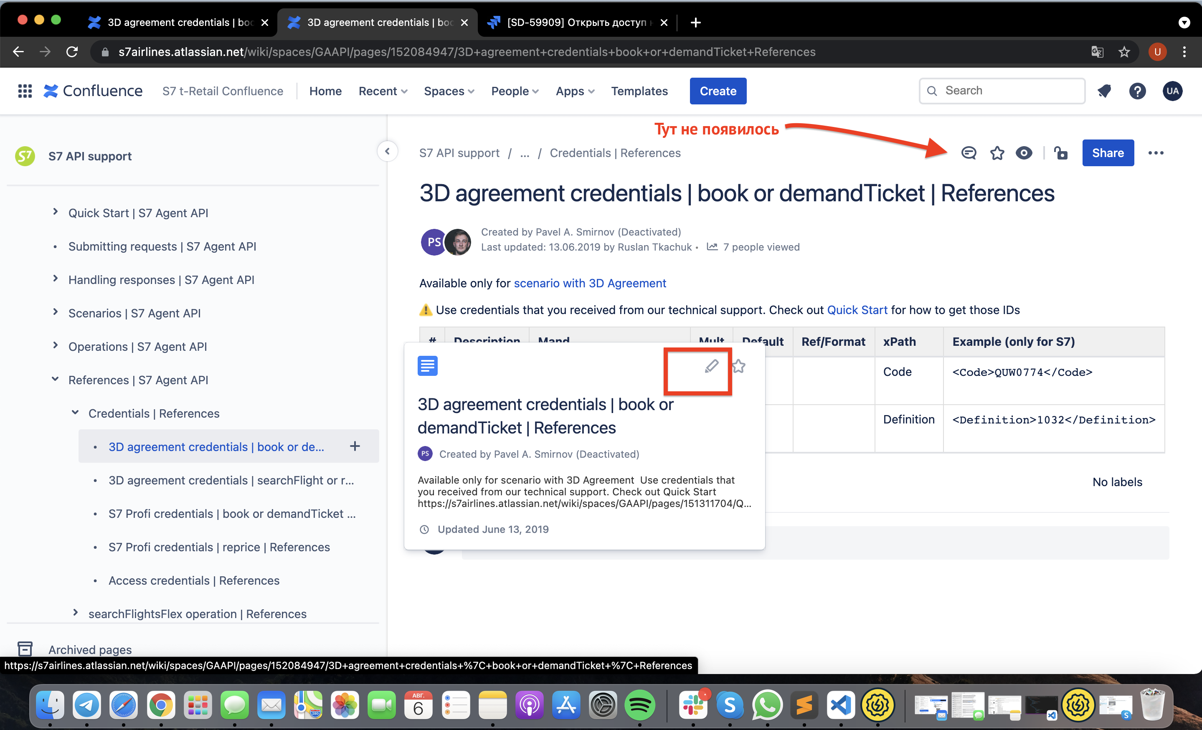Screen dimensions: 1202x730
Task: Collapse the sidebar with chevron button
Action: pyautogui.click(x=387, y=151)
